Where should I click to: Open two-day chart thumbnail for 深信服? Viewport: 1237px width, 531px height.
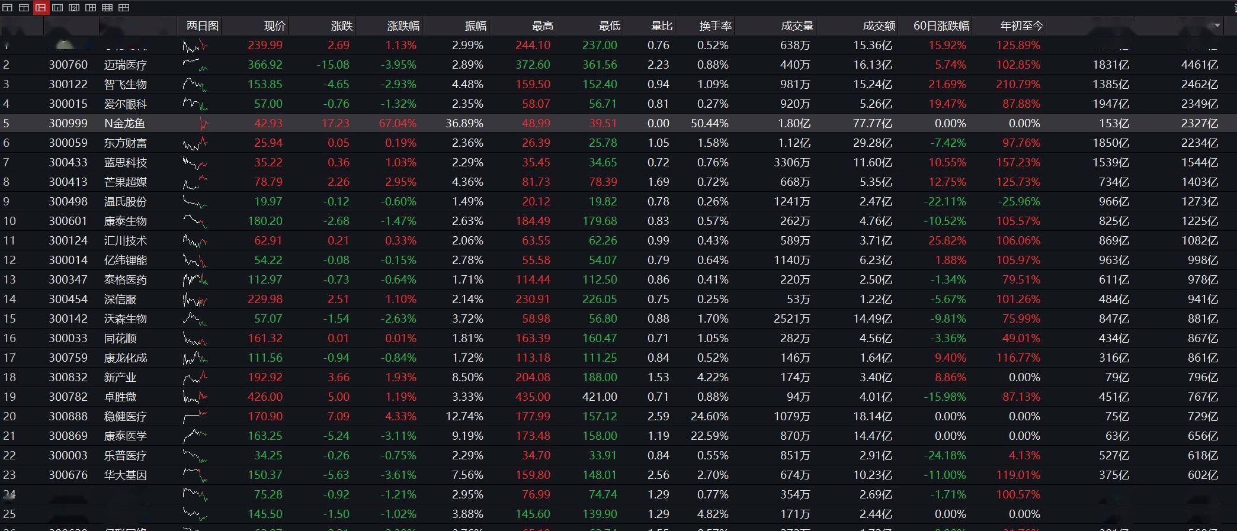click(195, 300)
